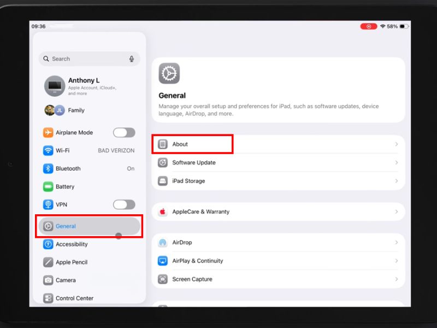Open Control Center settings label
The image size is (437, 328).
coord(74,298)
